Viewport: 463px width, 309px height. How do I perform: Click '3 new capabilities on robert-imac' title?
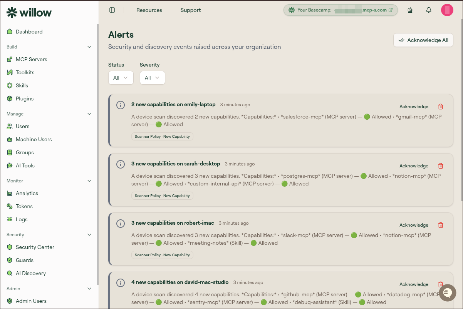[x=173, y=223]
